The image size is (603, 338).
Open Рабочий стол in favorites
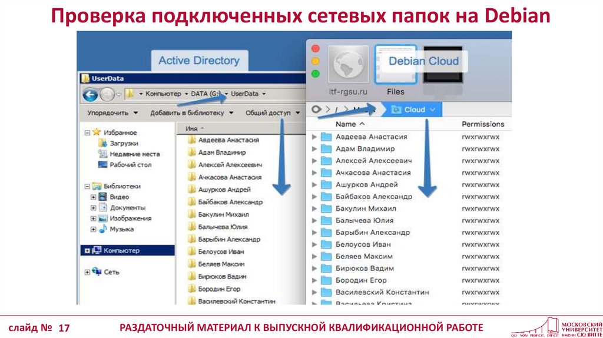coord(130,165)
